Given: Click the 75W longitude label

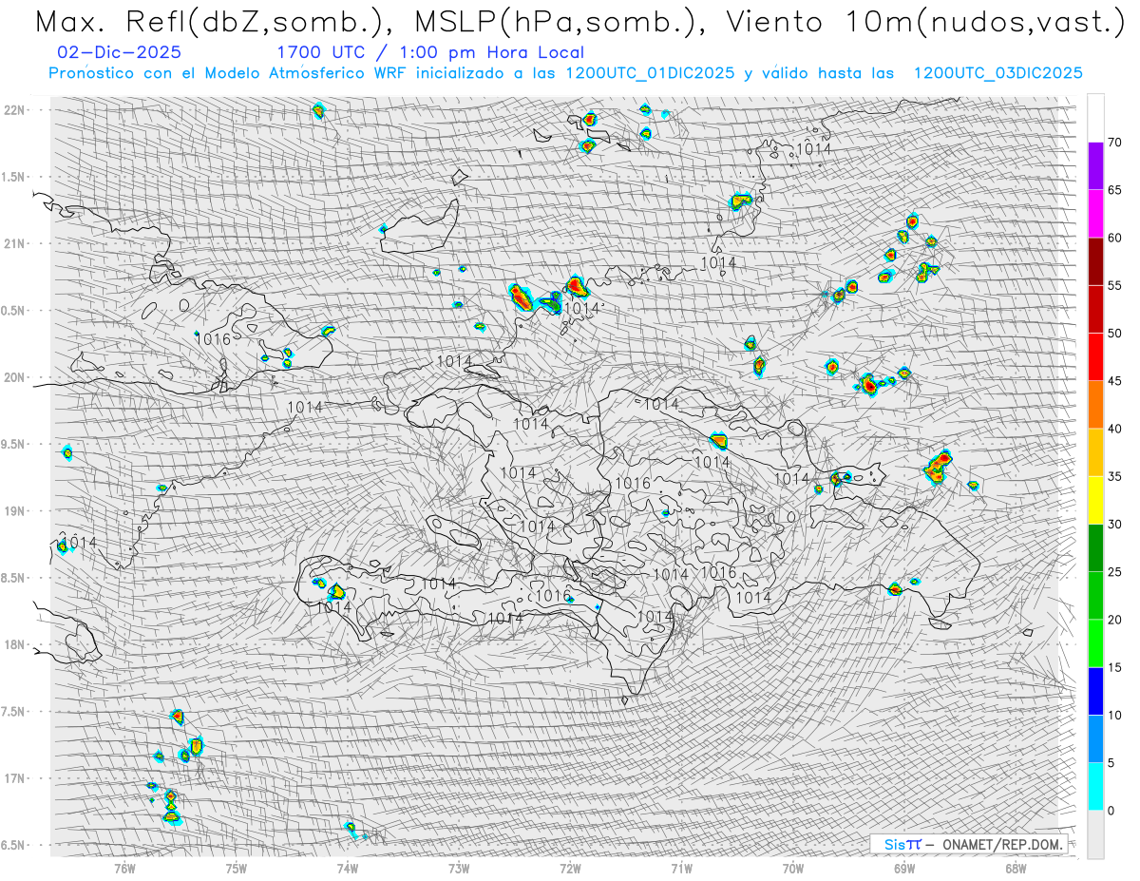Looking at the screenshot, I should click(x=237, y=868).
